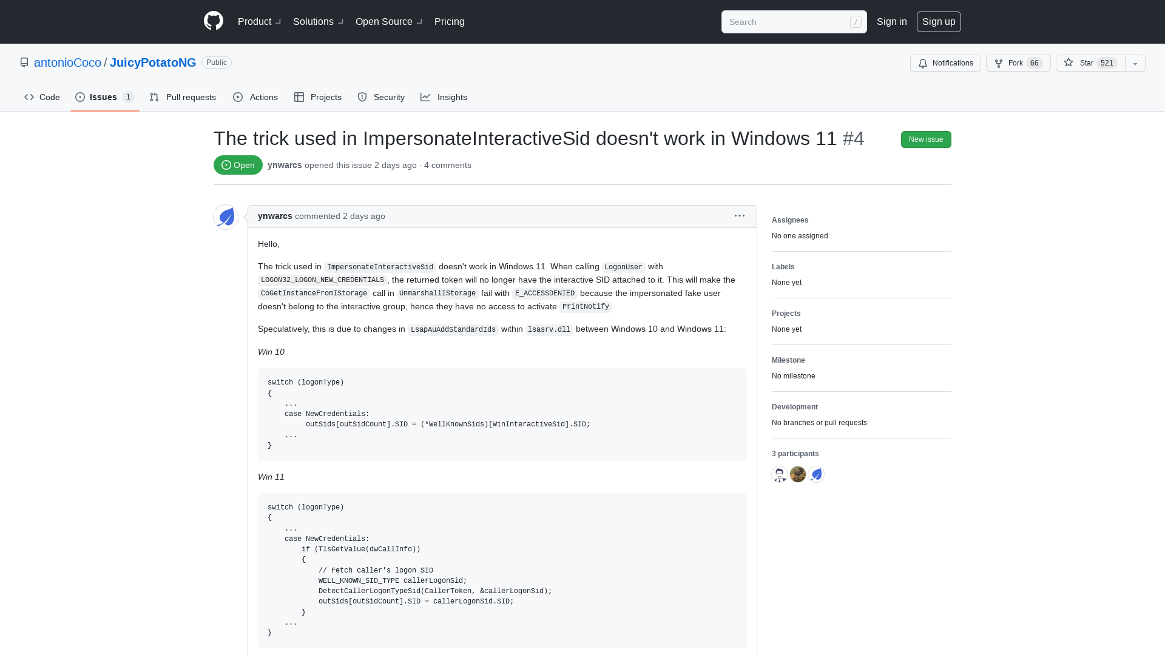Screen dimensions: 1165x655
Task: Open the Security section of the repository
Action: point(381,97)
